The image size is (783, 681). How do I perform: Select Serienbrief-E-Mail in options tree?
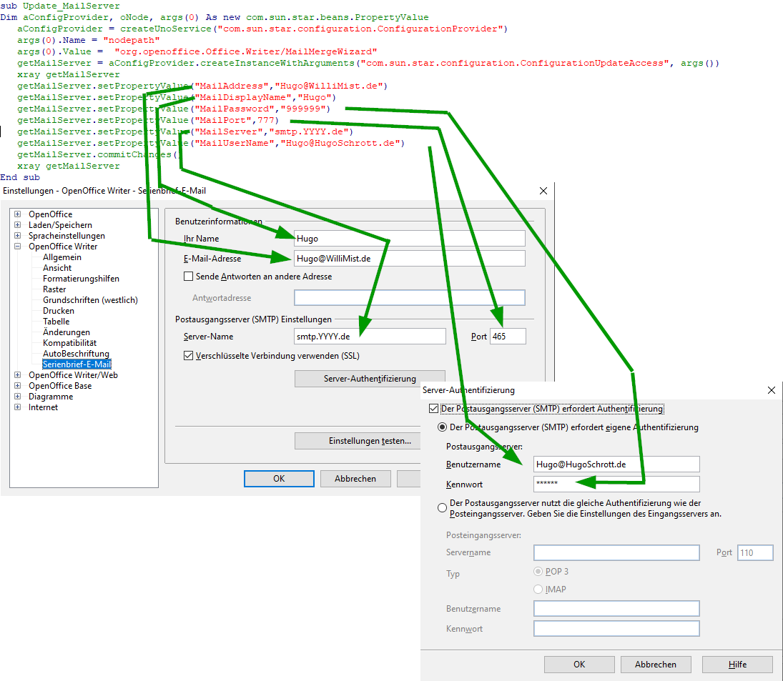[77, 364]
